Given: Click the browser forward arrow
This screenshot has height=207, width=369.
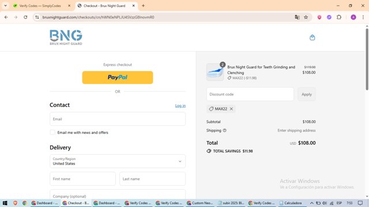Looking at the screenshot, I should coord(16,17).
